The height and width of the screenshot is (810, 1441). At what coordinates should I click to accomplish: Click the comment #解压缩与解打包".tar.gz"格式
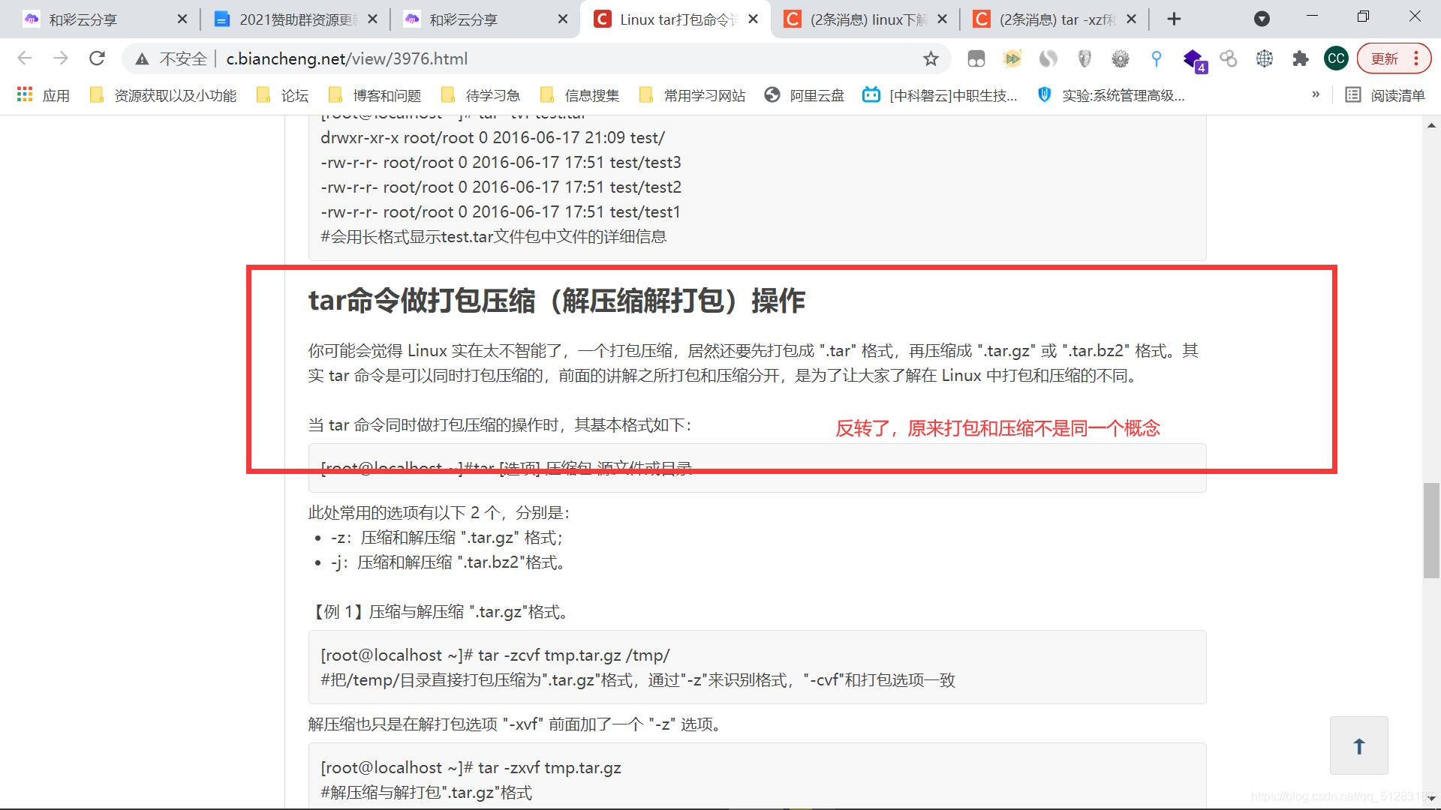pyautogui.click(x=426, y=792)
